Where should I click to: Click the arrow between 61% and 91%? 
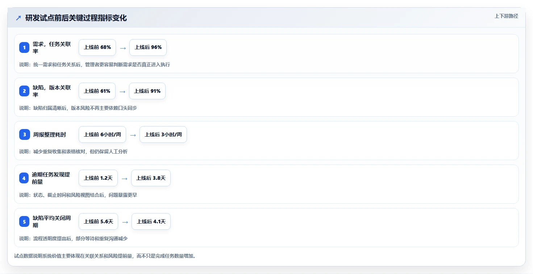pyautogui.click(x=122, y=91)
